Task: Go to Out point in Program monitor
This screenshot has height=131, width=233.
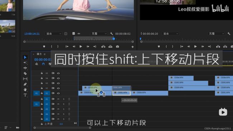Action: pos(209,47)
